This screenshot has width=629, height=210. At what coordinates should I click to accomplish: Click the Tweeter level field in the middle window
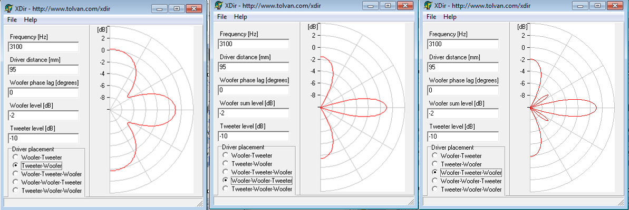pyautogui.click(x=254, y=136)
